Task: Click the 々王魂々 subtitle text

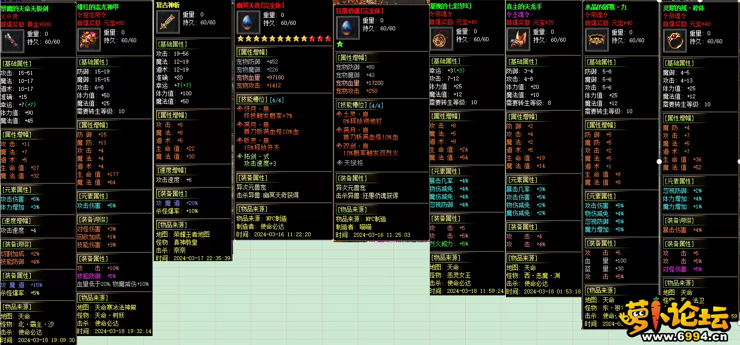Action: pyautogui.click(x=518, y=14)
